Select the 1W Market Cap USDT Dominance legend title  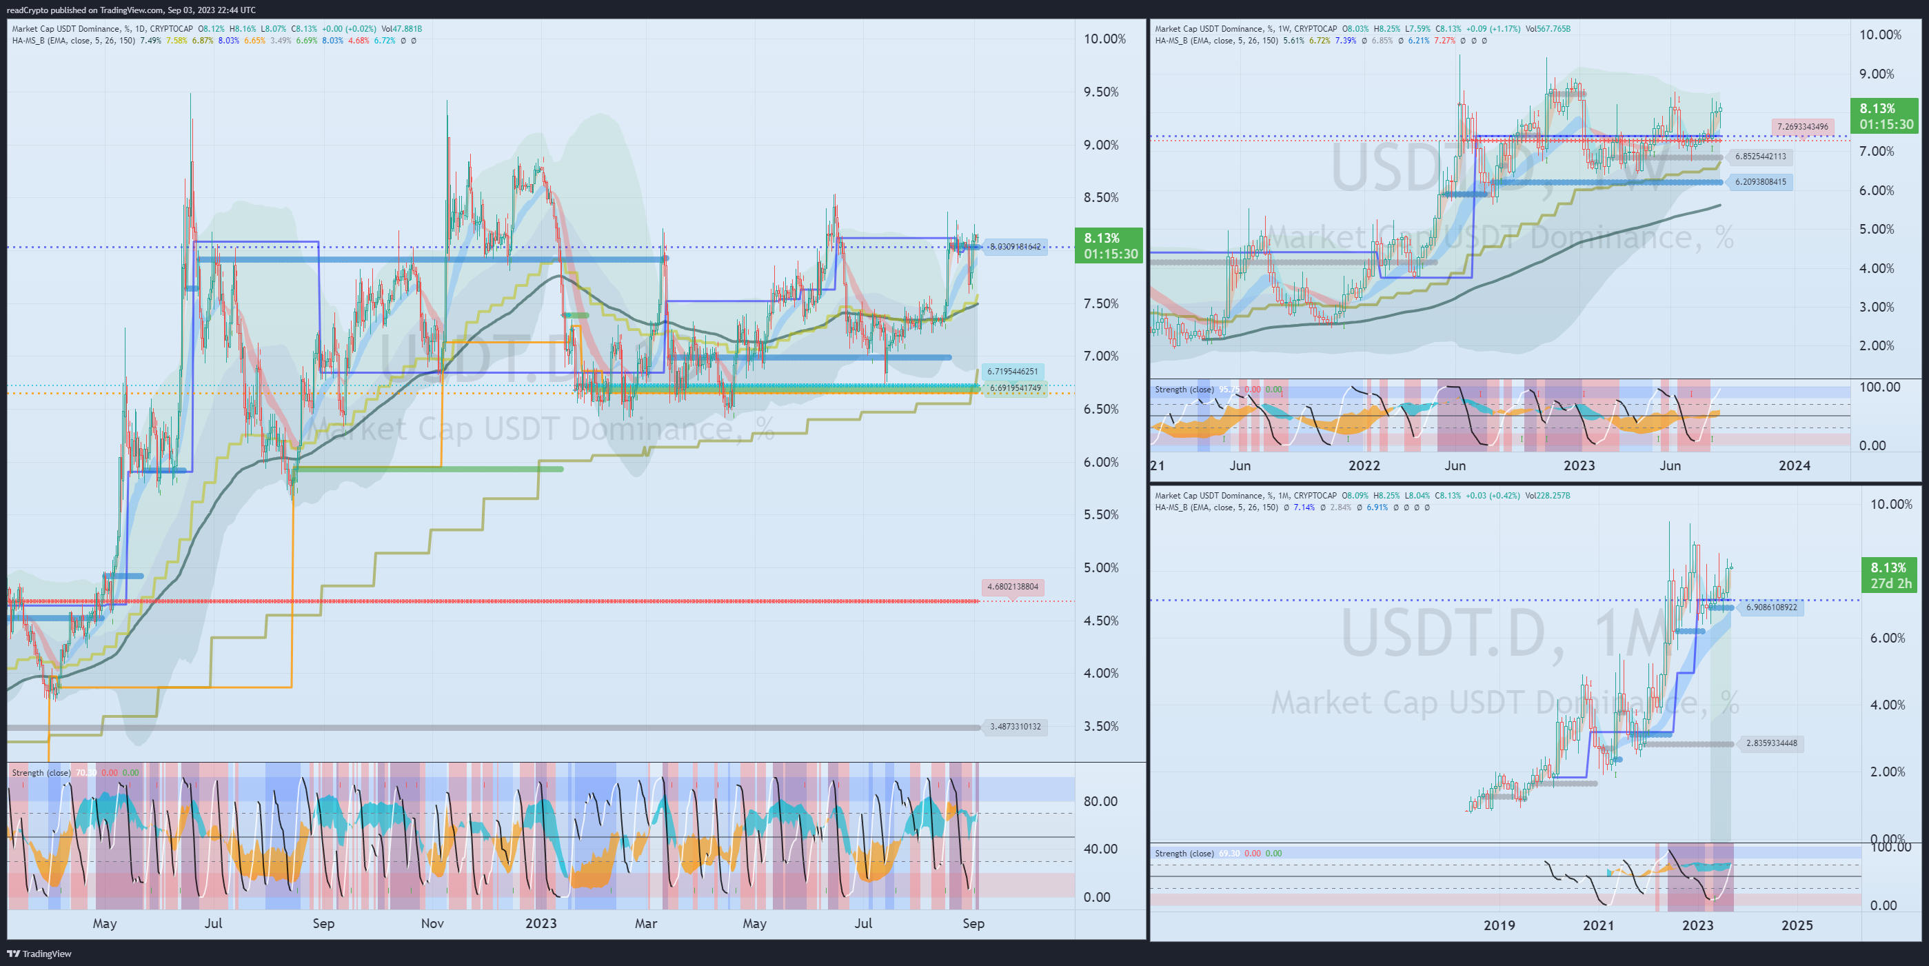(x=1246, y=28)
